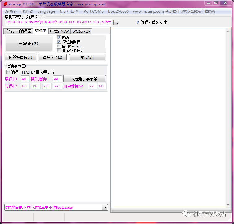The height and width of the screenshot is (224, 234).
Task: Open the Port:COM5 menu
Action: pos(94,11)
